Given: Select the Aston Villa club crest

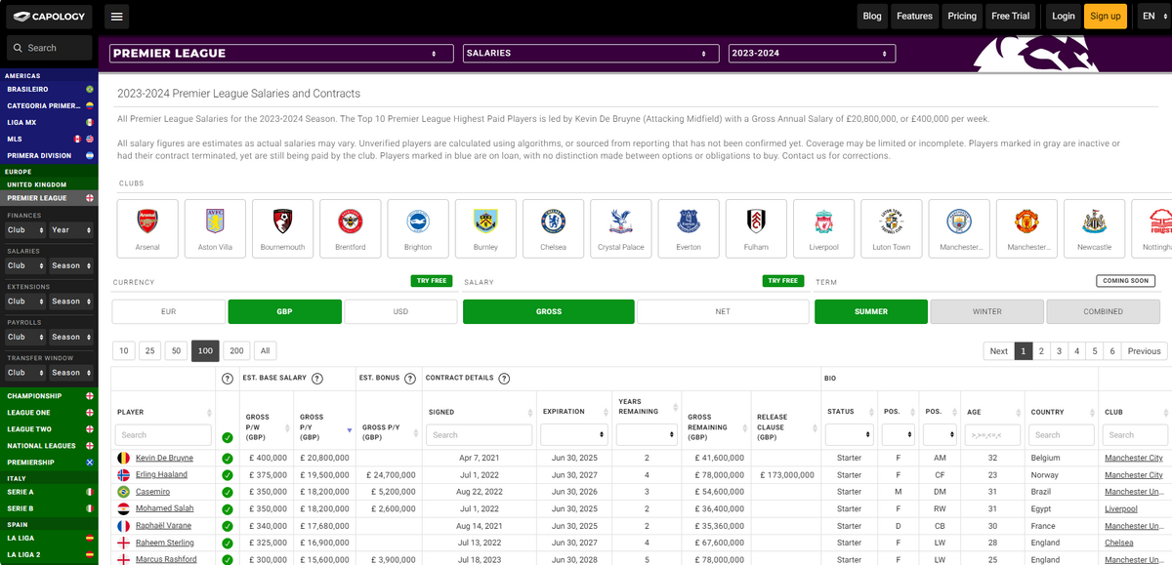Looking at the screenshot, I should pos(215,228).
